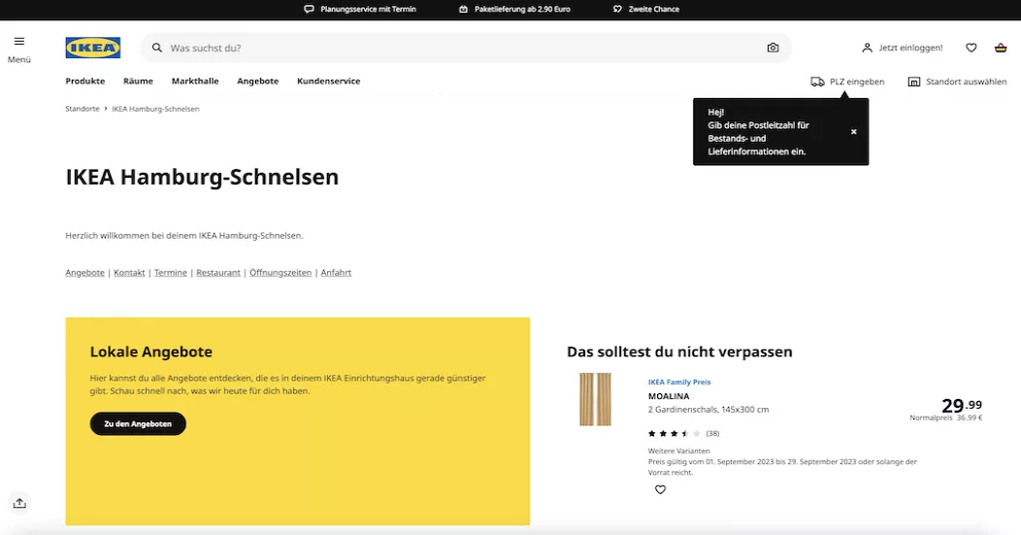Click the search magnifier icon
Image resolution: width=1021 pixels, height=535 pixels.
click(157, 48)
